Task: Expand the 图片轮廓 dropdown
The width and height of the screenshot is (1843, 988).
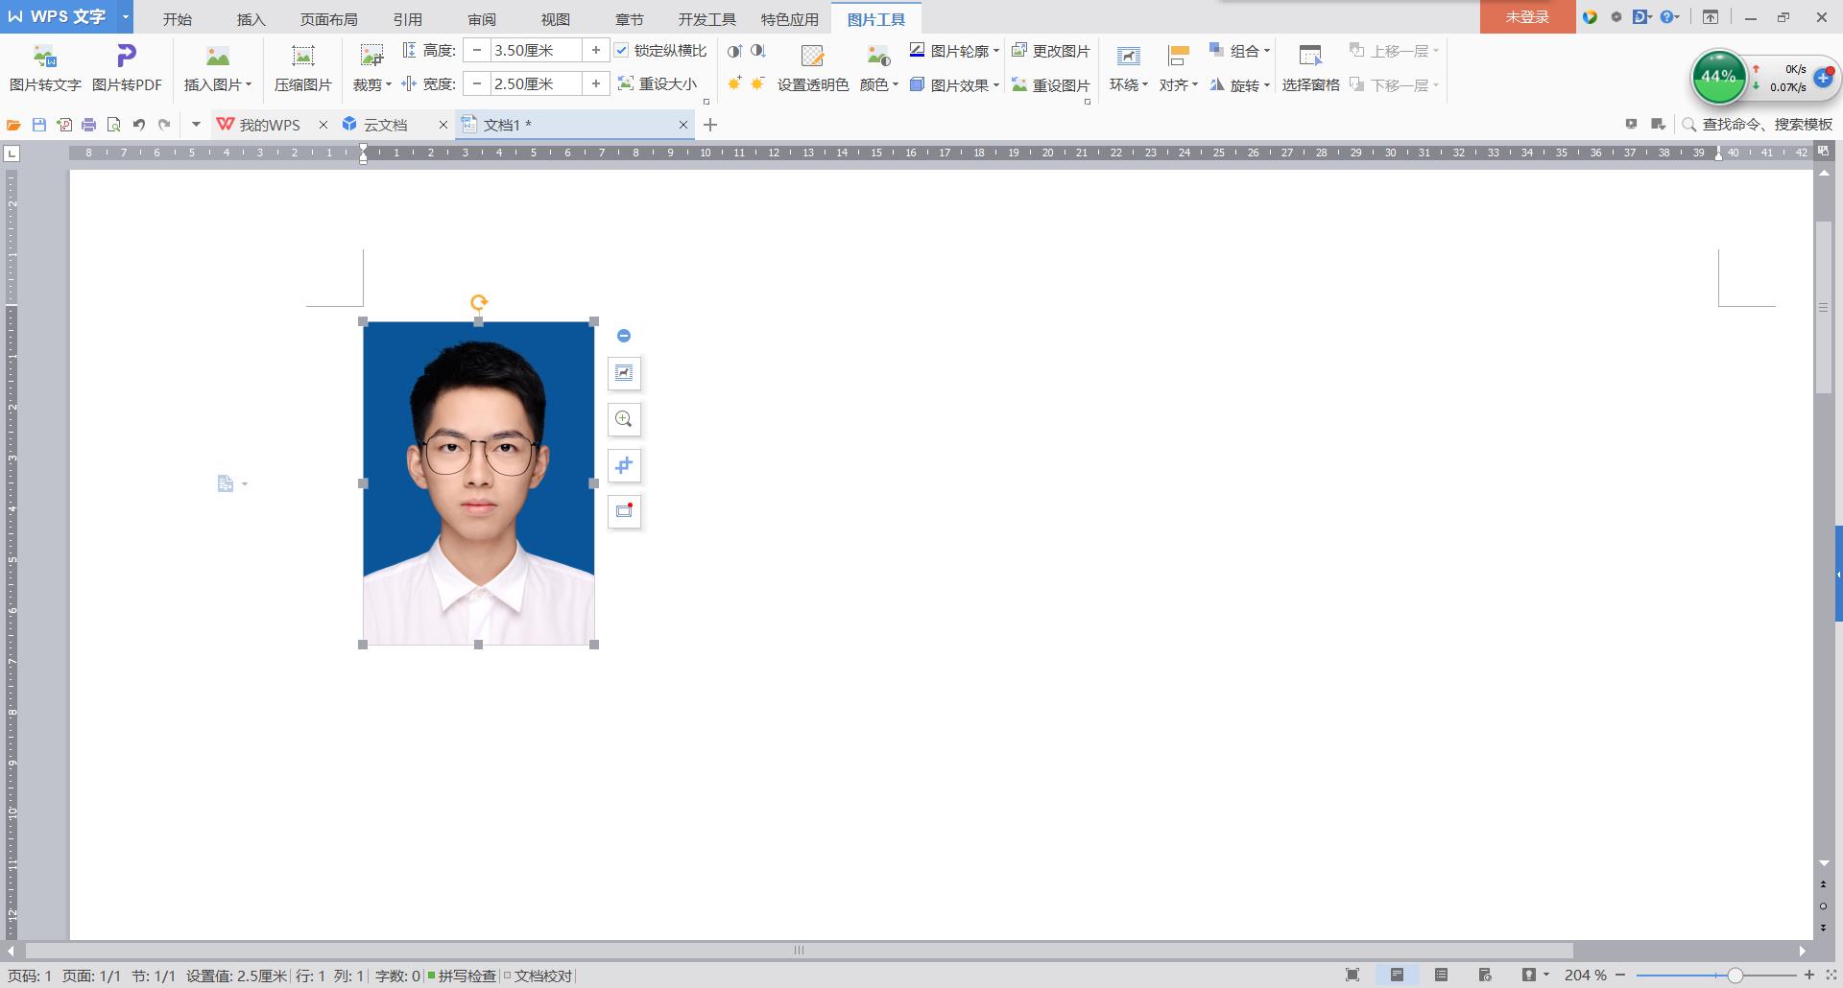Action: [995, 51]
